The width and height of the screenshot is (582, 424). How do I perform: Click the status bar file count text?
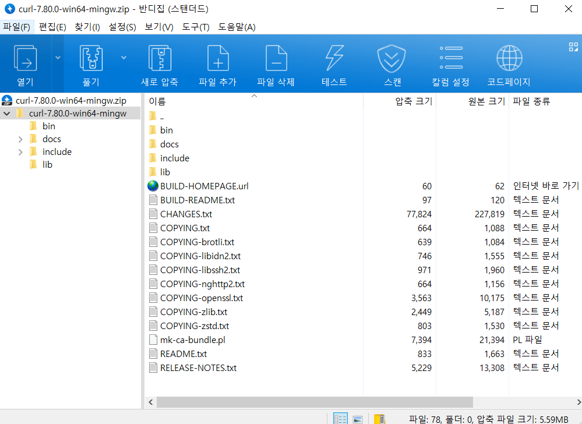tap(488, 419)
